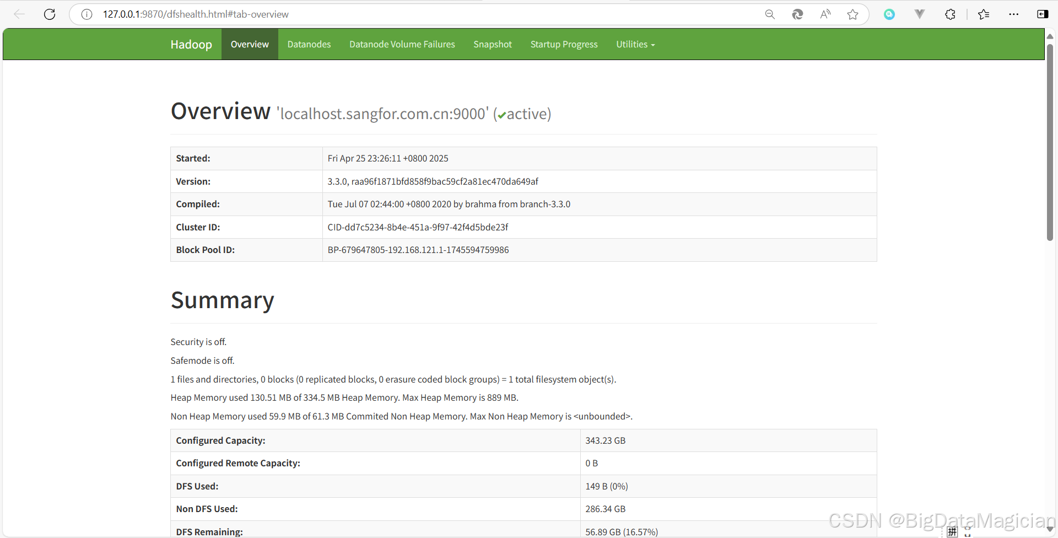Click the Hadoop brand link
The width and height of the screenshot is (1058, 538).
click(191, 44)
